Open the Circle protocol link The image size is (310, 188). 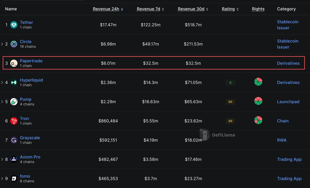26,42
